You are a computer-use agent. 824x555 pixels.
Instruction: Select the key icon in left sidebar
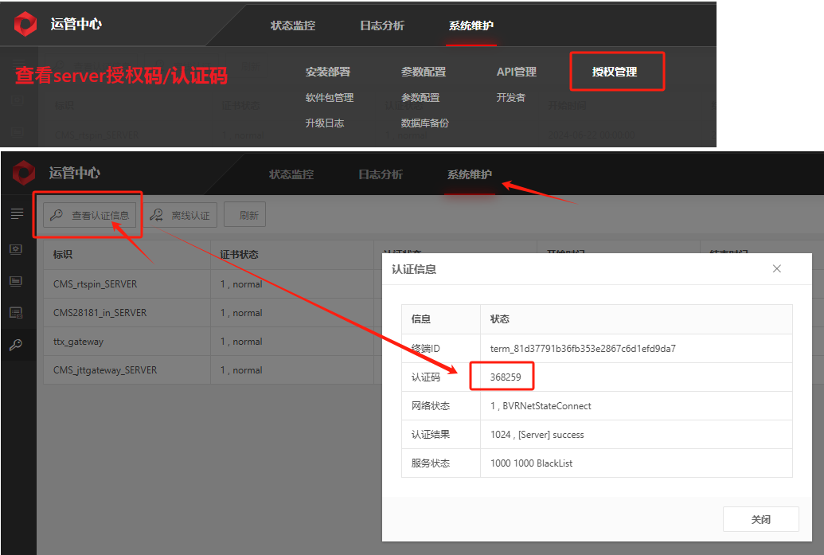17,345
